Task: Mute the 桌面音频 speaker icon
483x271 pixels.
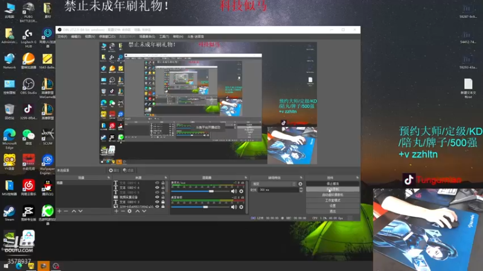Action: click(x=234, y=207)
